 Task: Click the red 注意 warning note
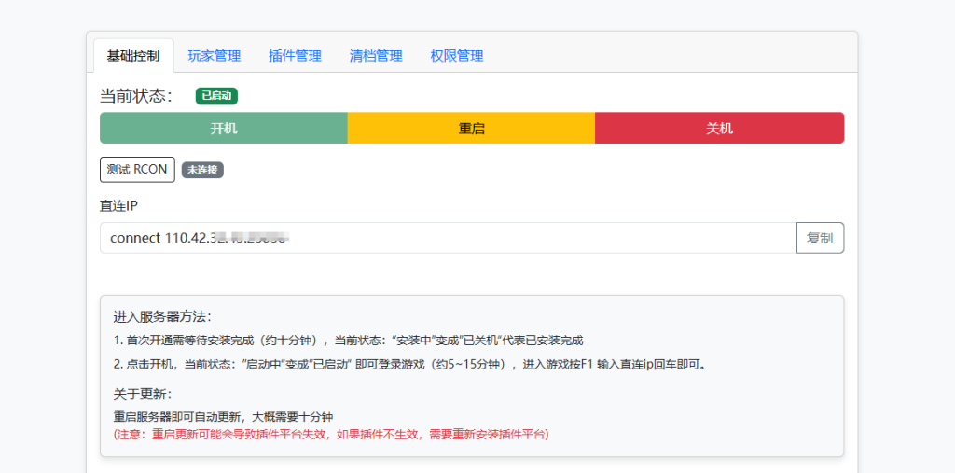coord(331,434)
